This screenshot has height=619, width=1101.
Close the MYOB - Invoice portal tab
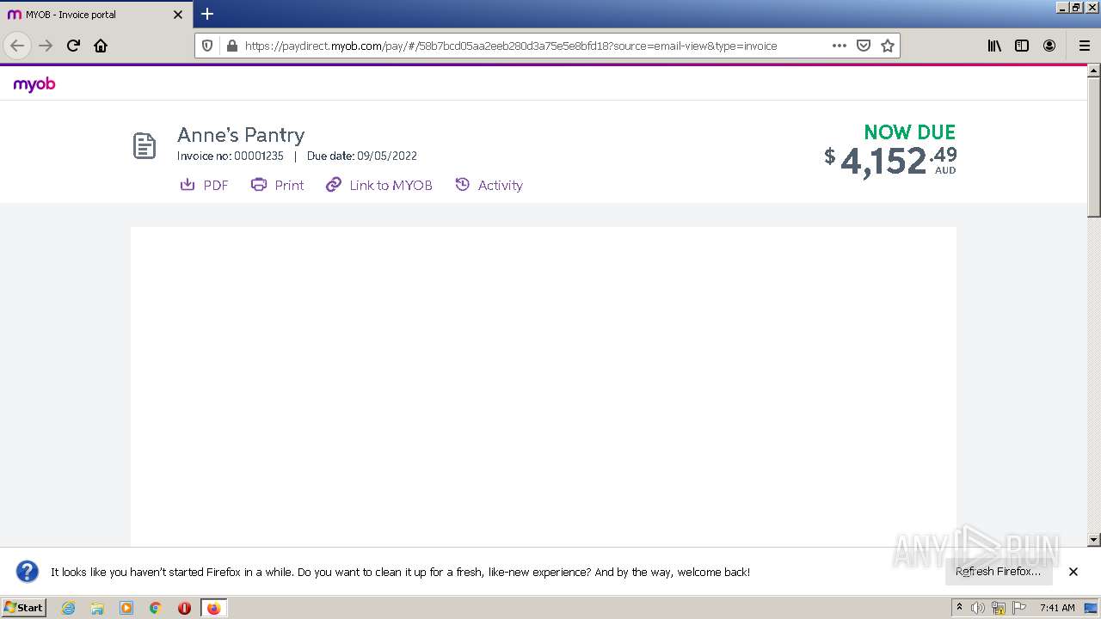tap(178, 15)
